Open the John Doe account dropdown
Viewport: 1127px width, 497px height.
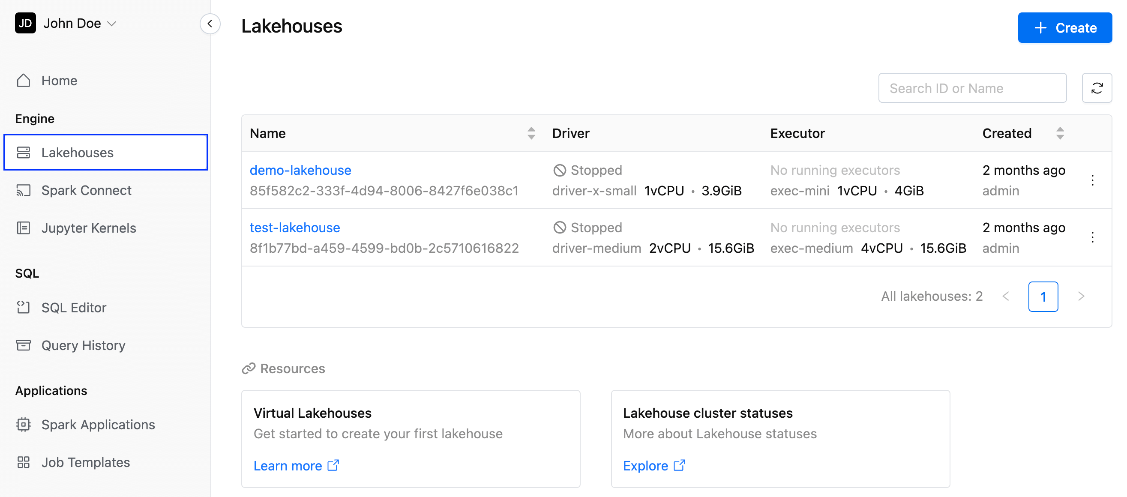[80, 23]
